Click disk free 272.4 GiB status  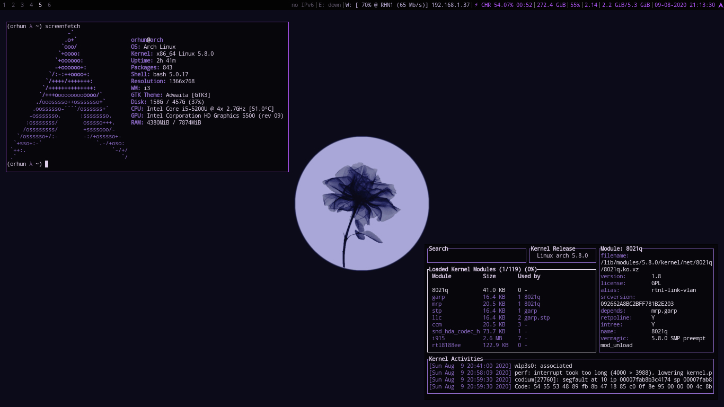point(551,5)
